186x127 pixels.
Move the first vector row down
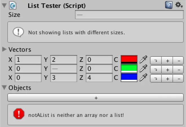[156, 60]
